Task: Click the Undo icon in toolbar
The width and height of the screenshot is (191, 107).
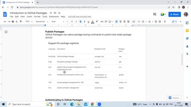Action: 5,22
